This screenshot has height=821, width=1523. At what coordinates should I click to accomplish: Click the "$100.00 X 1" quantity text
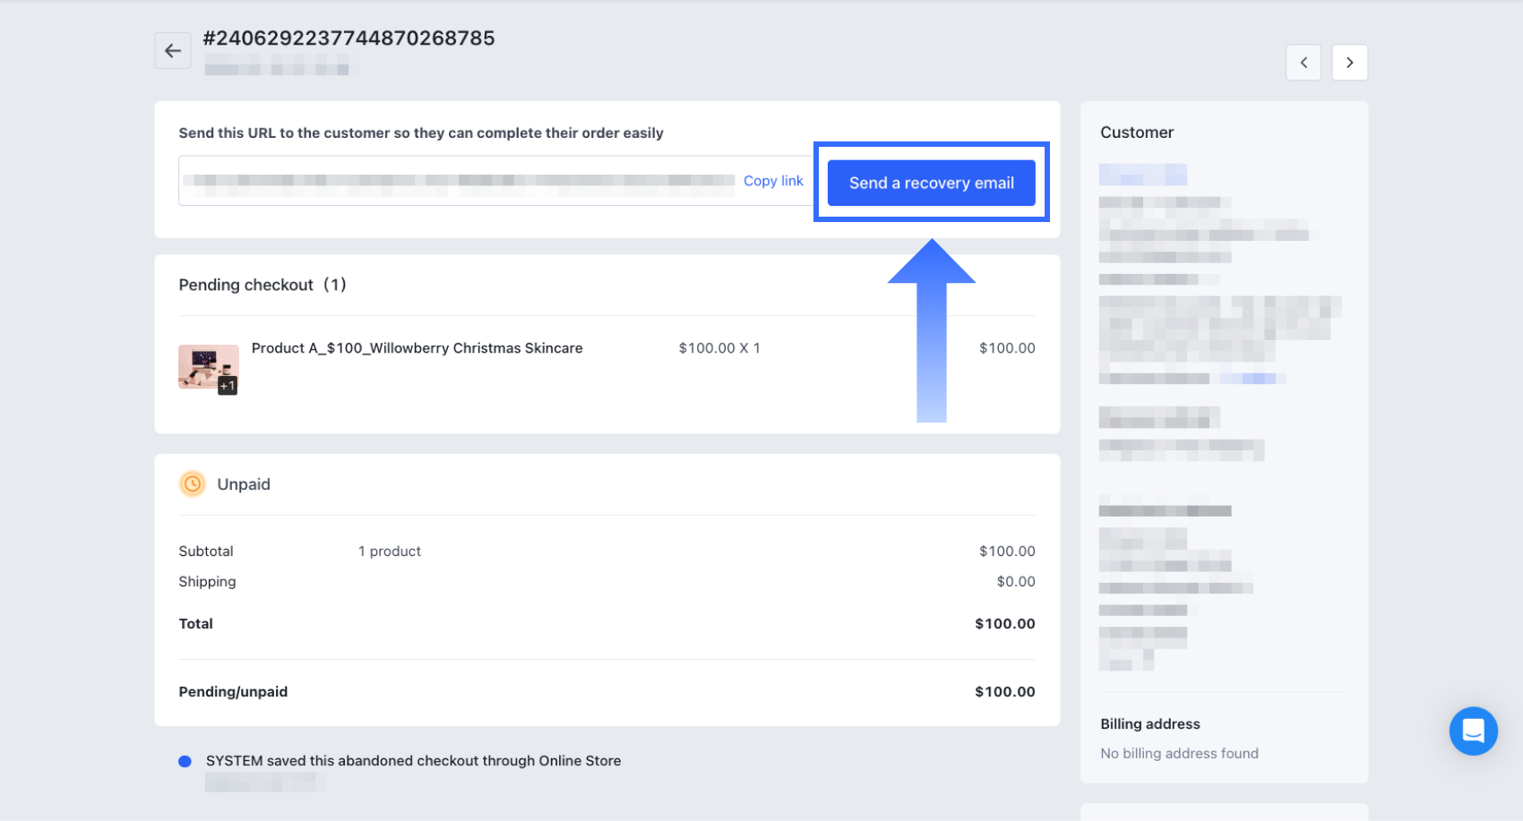718,348
